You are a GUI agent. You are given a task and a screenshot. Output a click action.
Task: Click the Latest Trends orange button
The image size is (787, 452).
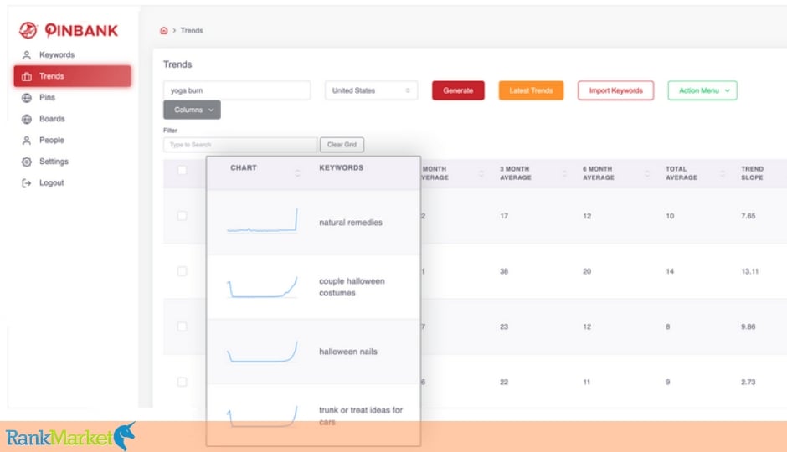click(531, 90)
